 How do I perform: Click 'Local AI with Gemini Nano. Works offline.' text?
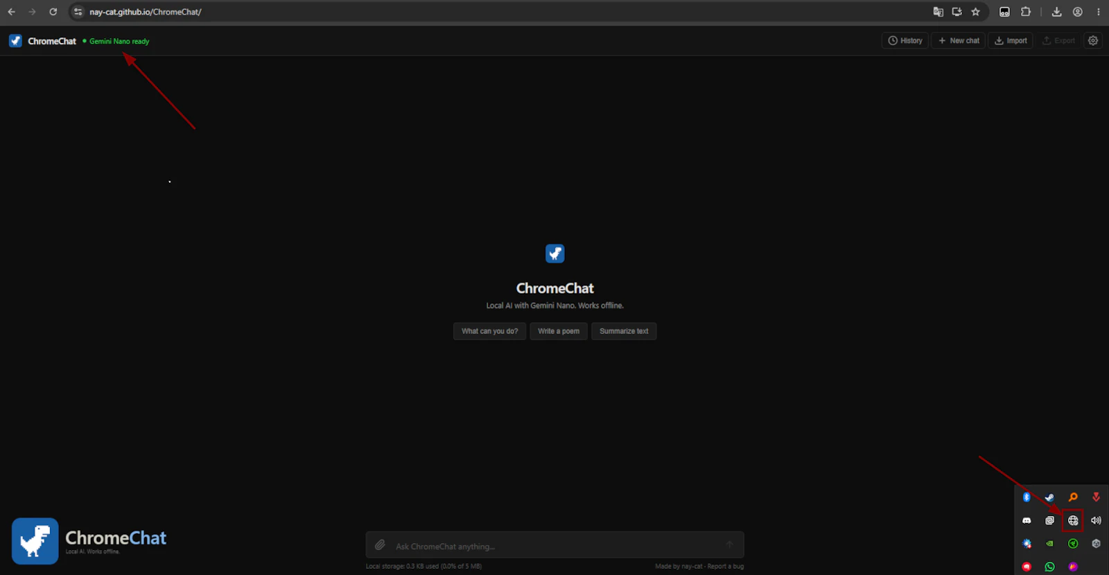[555, 306]
